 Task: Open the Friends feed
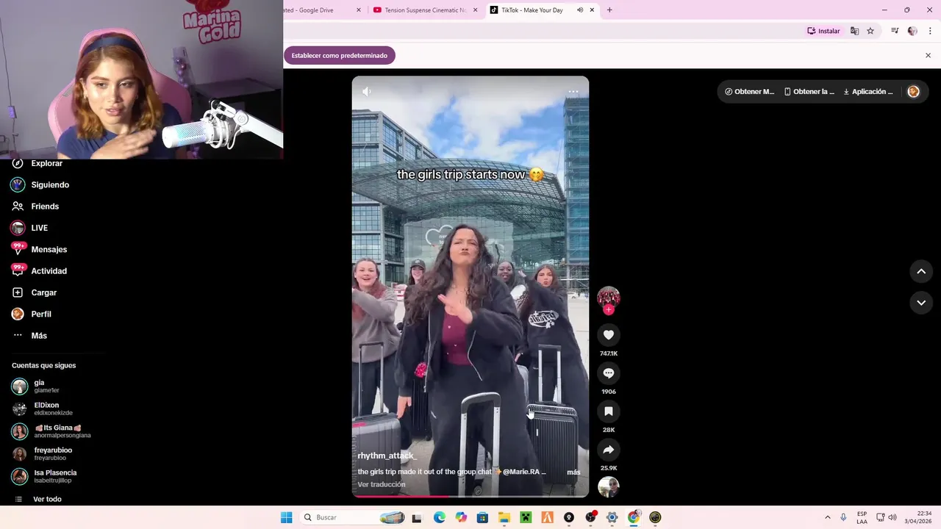pyautogui.click(x=35, y=206)
